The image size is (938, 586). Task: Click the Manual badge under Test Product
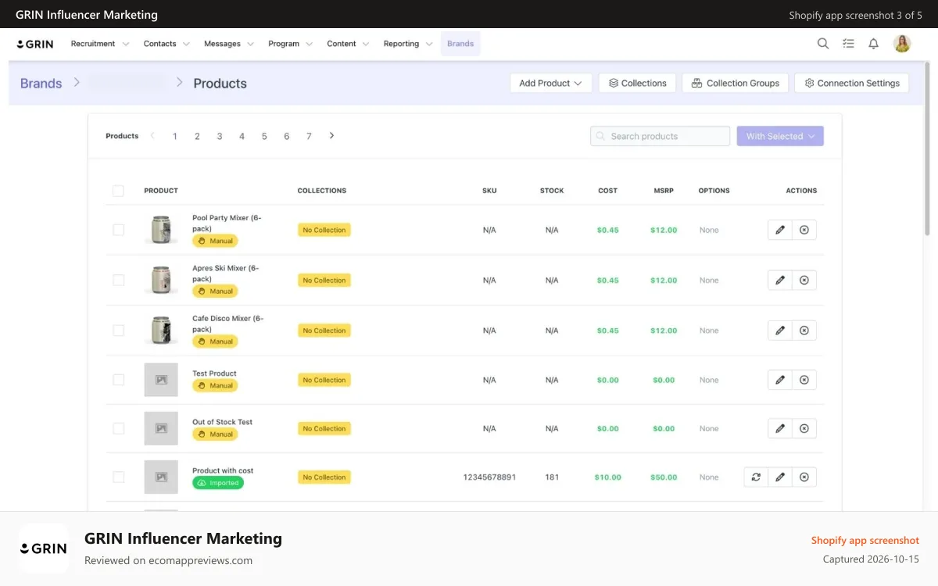(215, 385)
